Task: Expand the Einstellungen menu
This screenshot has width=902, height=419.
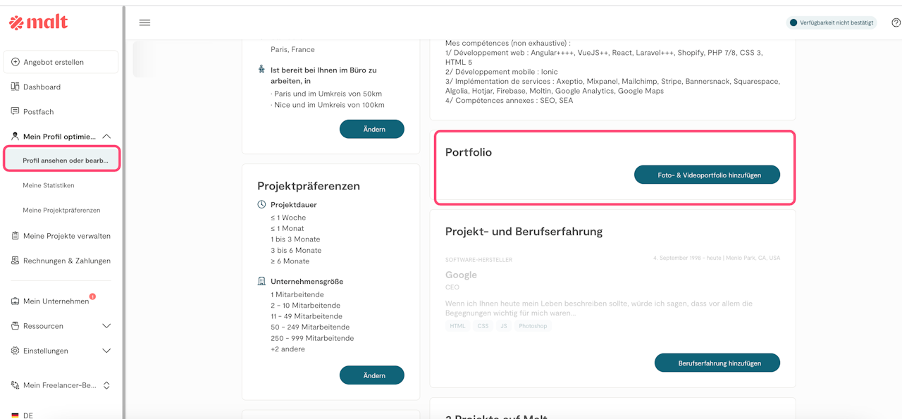Action: (106, 351)
